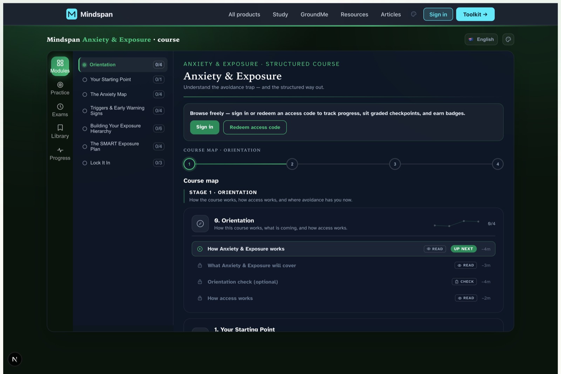Click the 1. Your Starting Point heading

point(244,329)
